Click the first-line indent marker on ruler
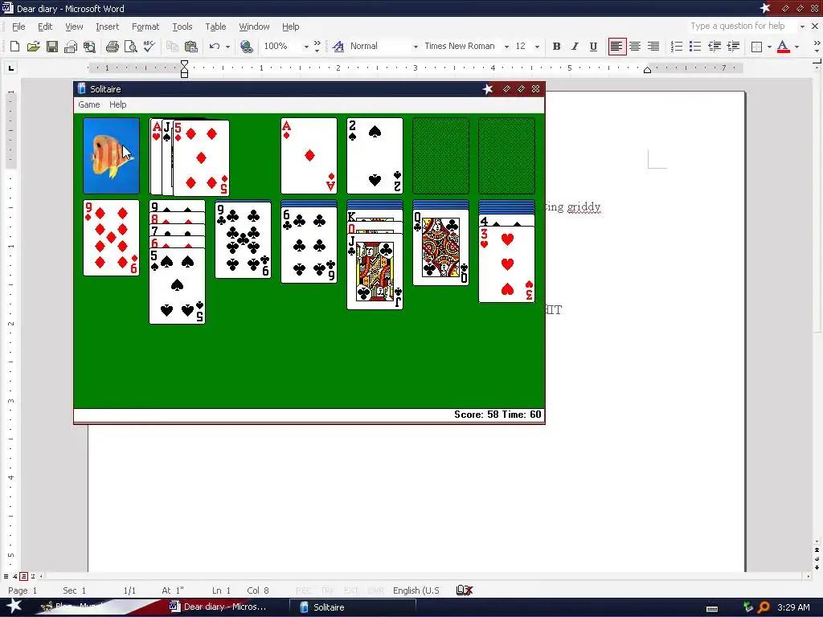823x617 pixels. (x=184, y=64)
